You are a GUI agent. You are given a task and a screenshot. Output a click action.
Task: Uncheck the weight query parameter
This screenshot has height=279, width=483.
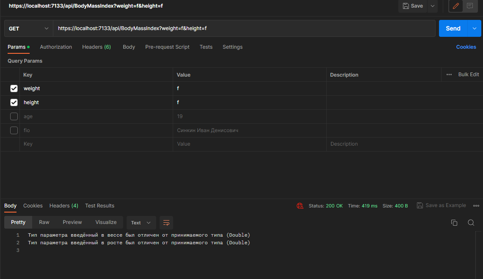pyautogui.click(x=14, y=88)
